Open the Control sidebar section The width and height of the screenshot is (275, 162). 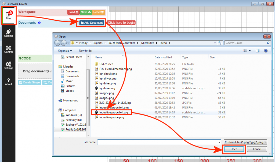(x=8, y=49)
